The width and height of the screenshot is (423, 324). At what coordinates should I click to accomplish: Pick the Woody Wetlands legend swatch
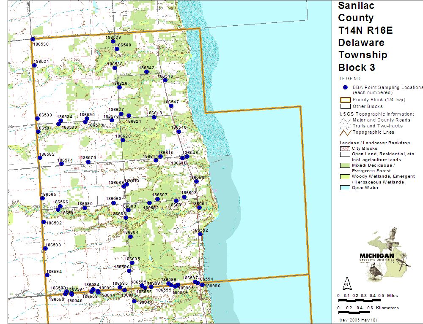(346, 176)
